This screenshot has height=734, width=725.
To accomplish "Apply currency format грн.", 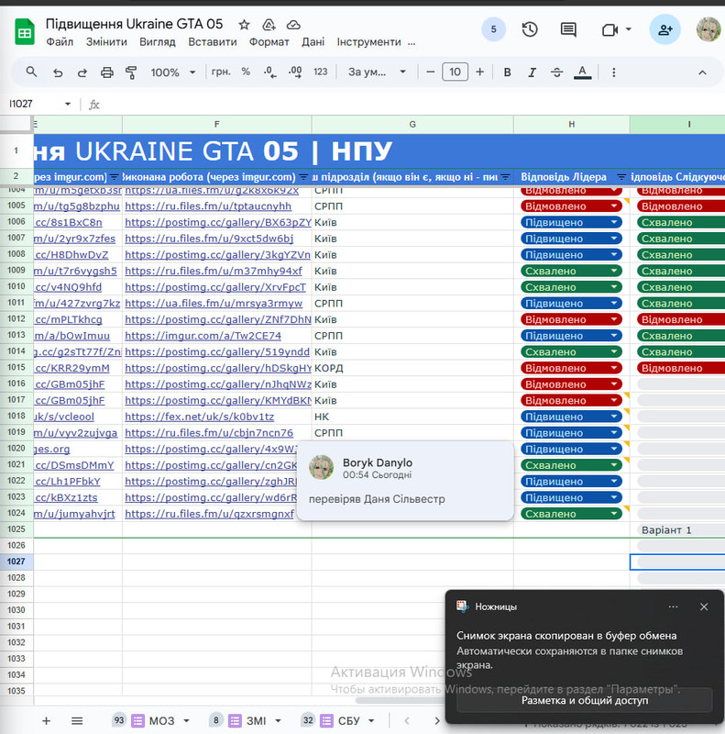I will pos(221,72).
